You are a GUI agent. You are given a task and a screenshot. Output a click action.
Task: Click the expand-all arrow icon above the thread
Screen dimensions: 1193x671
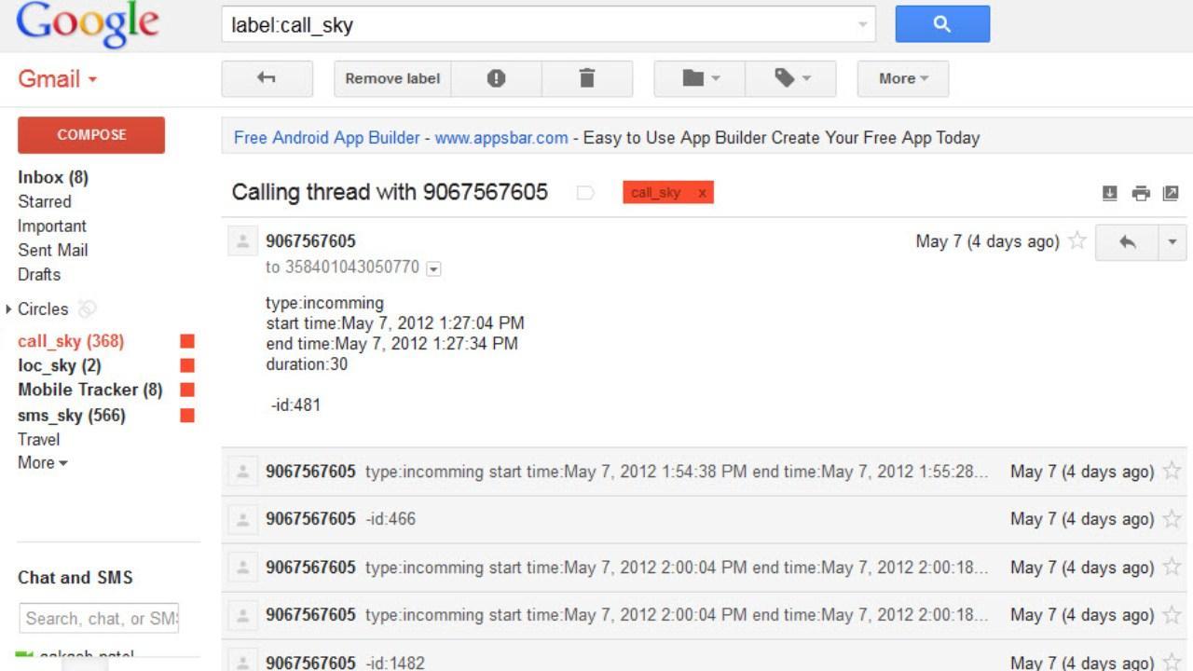tap(1109, 193)
